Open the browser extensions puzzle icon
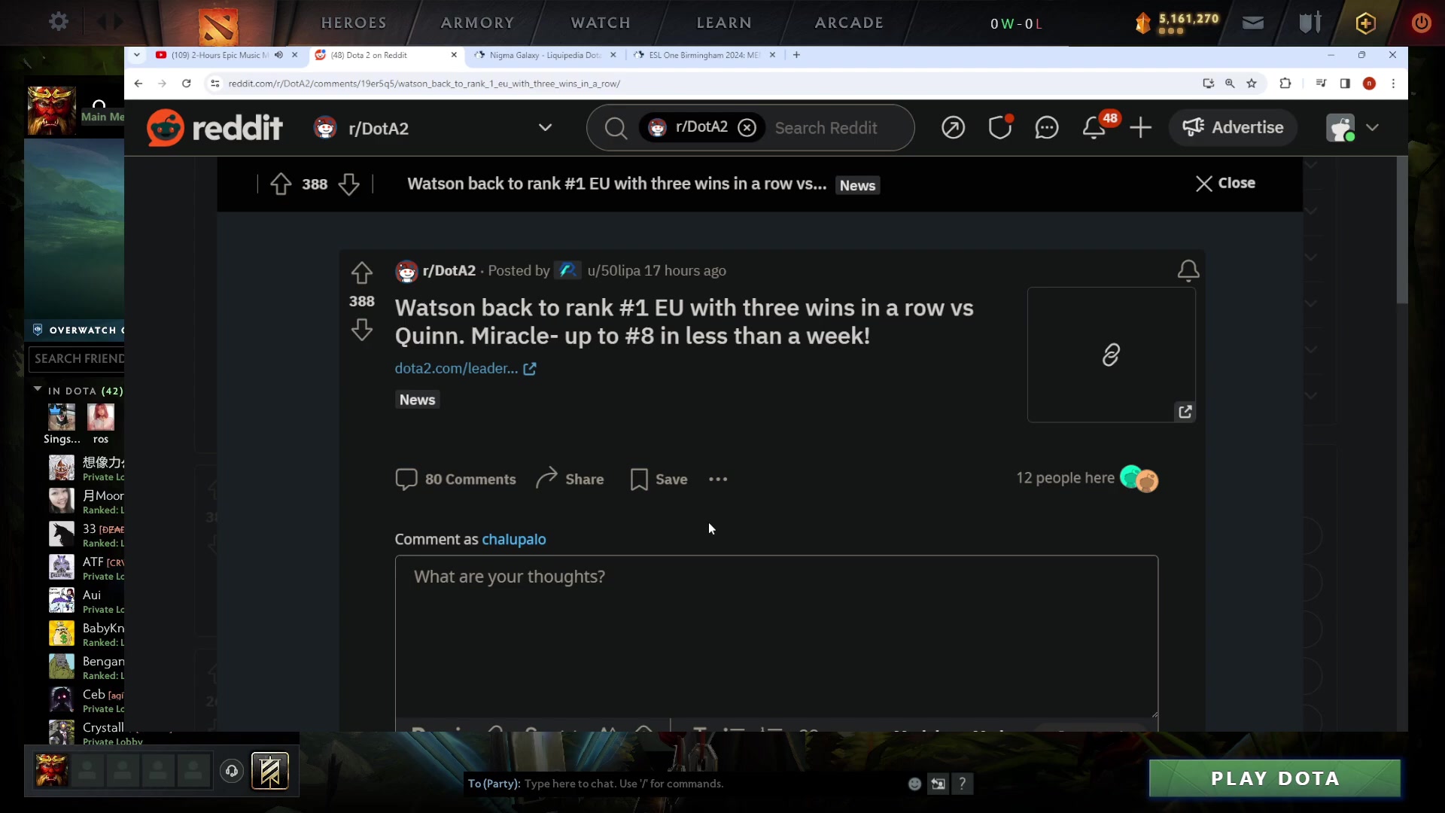This screenshot has height=813, width=1445. pos(1285,84)
